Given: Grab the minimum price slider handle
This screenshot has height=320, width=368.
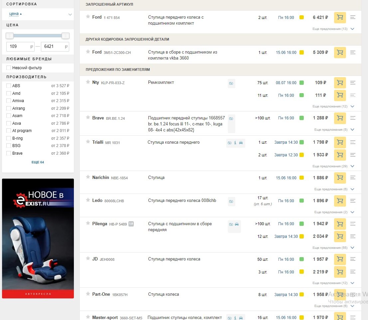Looking at the screenshot, I should click(10, 36).
